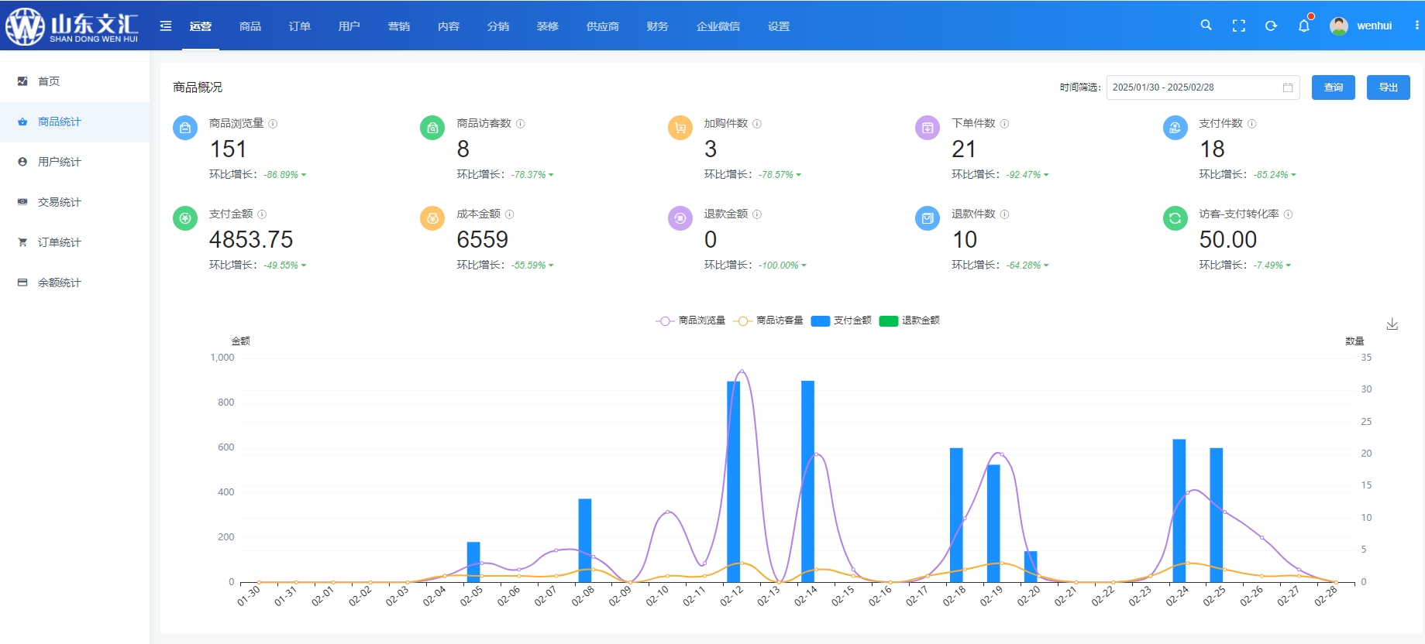Click the 加购件数 cart icon

[680, 128]
